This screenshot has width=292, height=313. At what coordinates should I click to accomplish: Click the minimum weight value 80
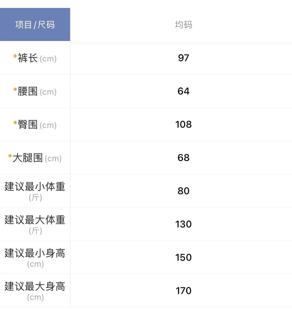click(183, 191)
